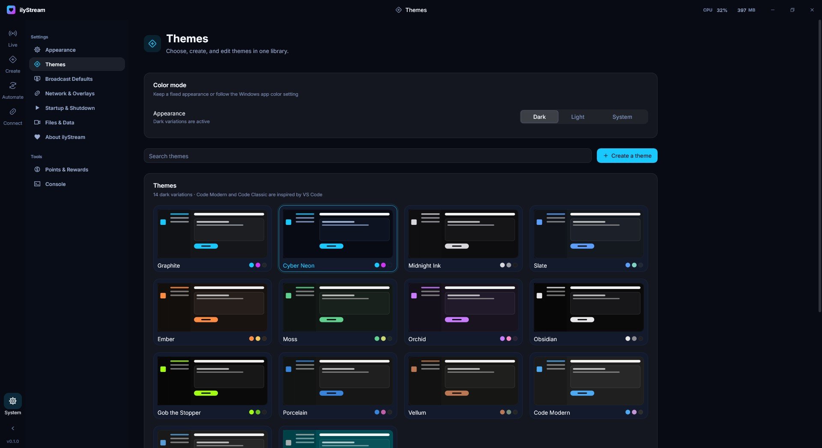Viewport: 822px width, 448px height.
Task: Select the Slate theme card
Action: pyautogui.click(x=589, y=239)
